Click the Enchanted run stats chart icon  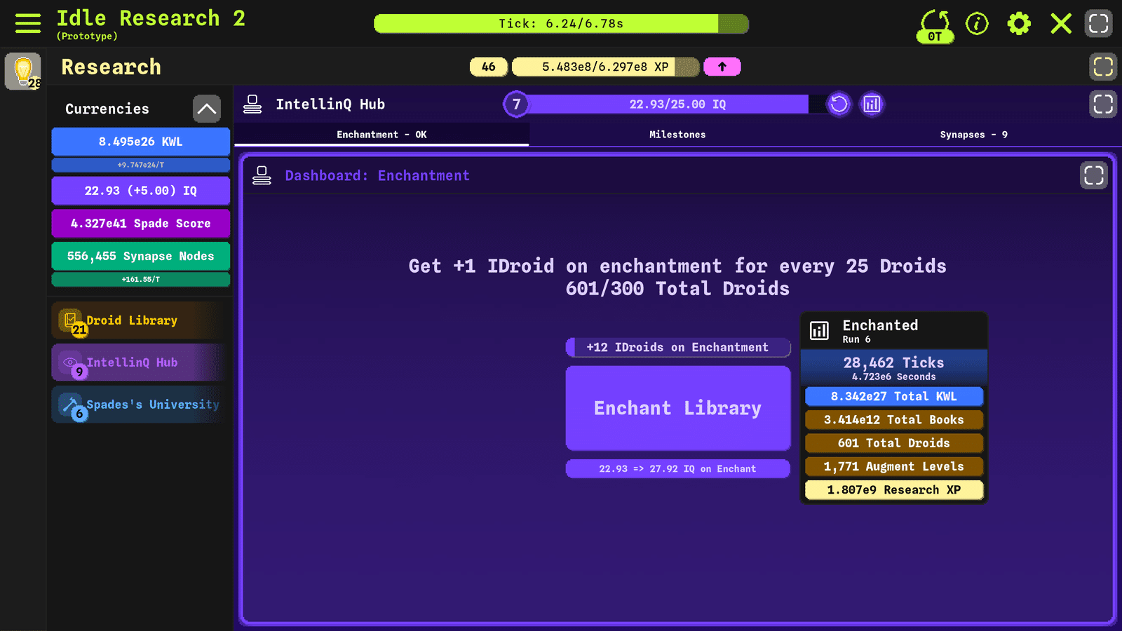tap(819, 330)
